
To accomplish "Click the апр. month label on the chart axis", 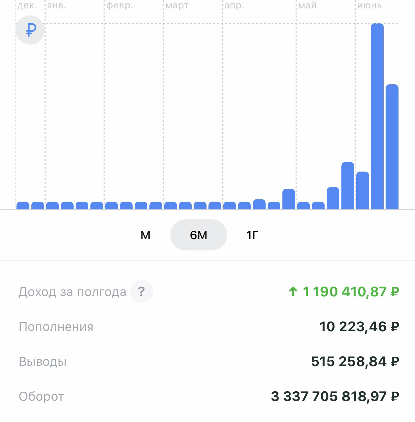I will [x=234, y=5].
